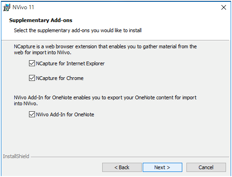Click empty title bar area beside NVivo 11
Screen dimensions: 232x177
(123, 7)
